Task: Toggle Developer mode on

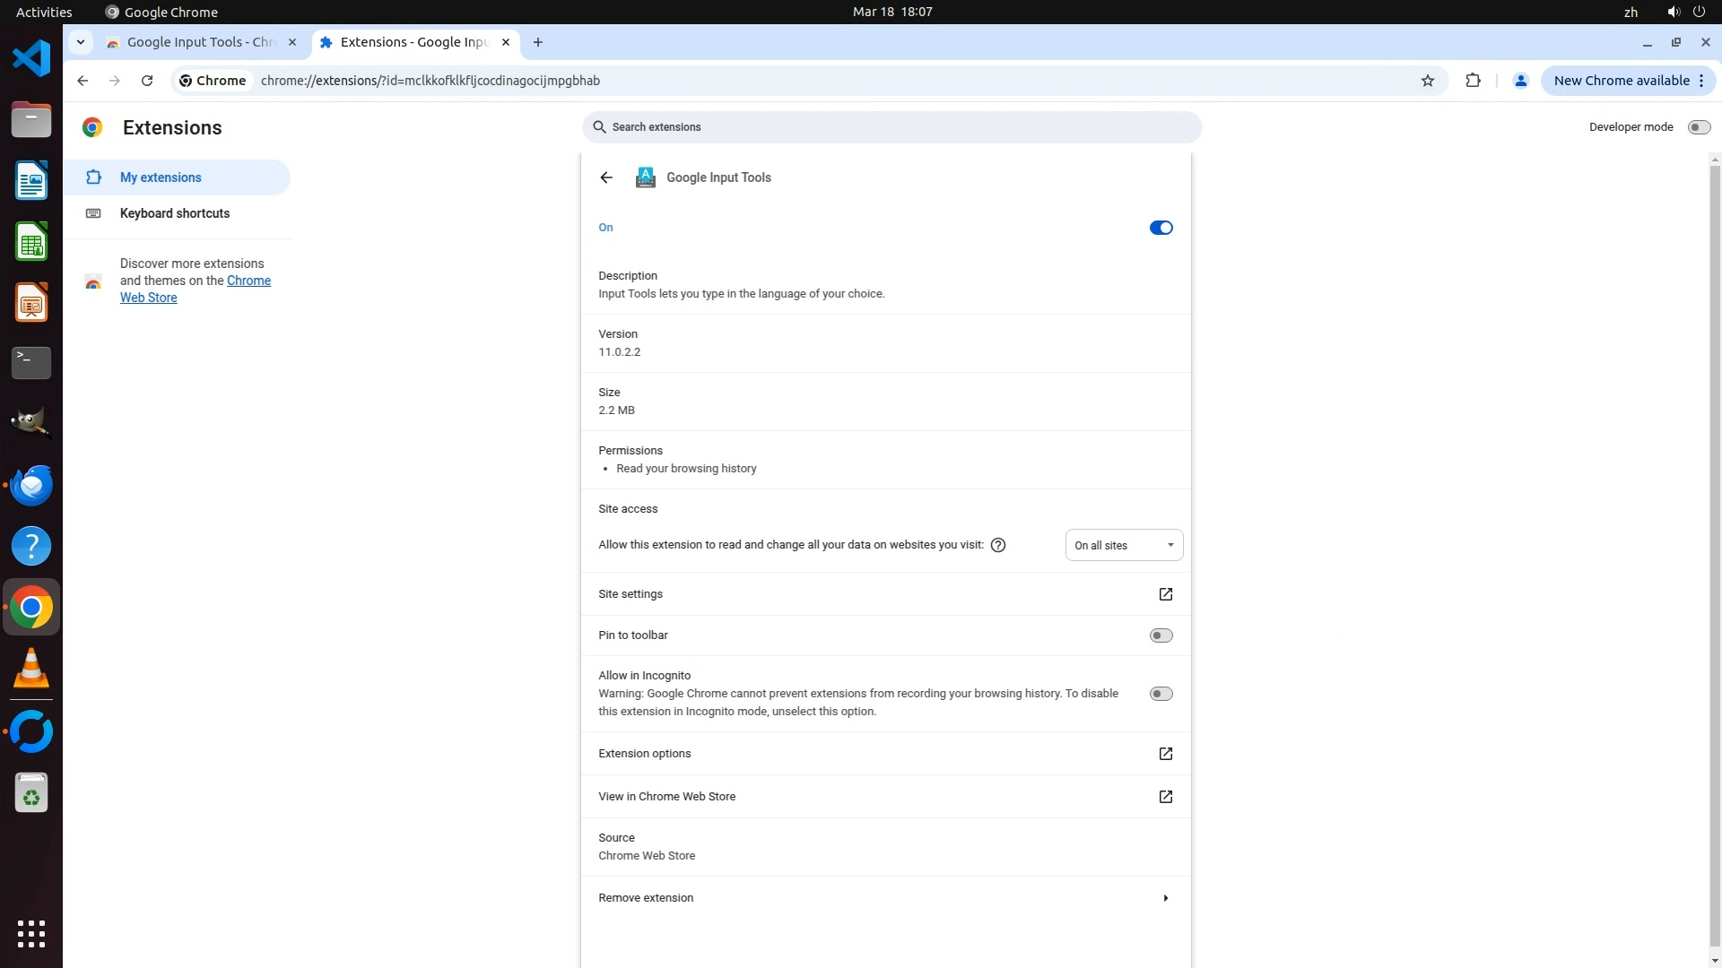Action: click(x=1699, y=127)
